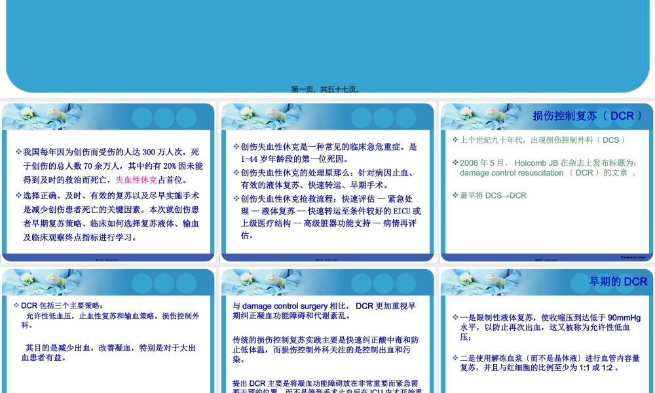
Task: Select the middle circle icon on slide three
Action: click(383, 117)
